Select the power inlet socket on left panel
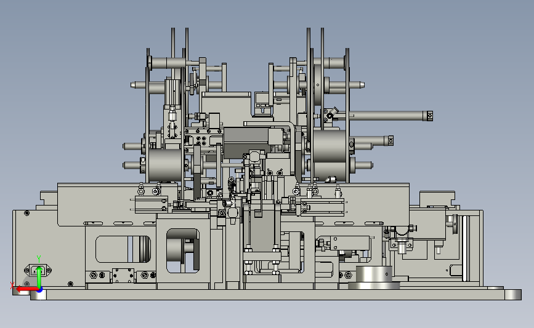The width and height of the screenshot is (534, 328). coord(38,271)
